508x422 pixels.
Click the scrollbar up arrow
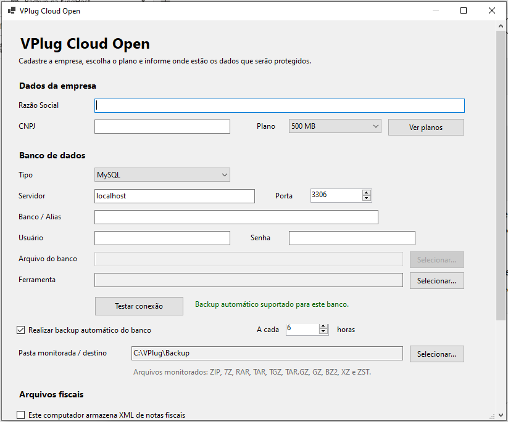(x=501, y=26)
